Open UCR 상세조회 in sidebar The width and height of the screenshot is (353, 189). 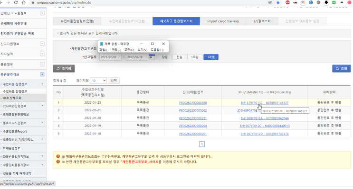tap(12, 98)
